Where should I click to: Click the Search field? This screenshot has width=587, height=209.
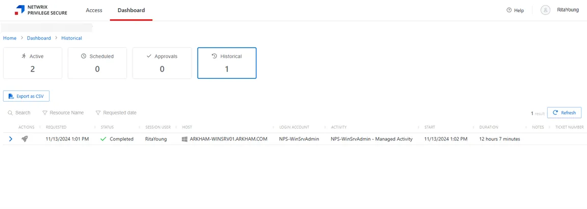point(19,112)
